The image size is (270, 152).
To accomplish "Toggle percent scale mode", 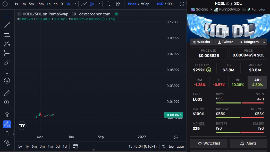I will tap(164, 147).
